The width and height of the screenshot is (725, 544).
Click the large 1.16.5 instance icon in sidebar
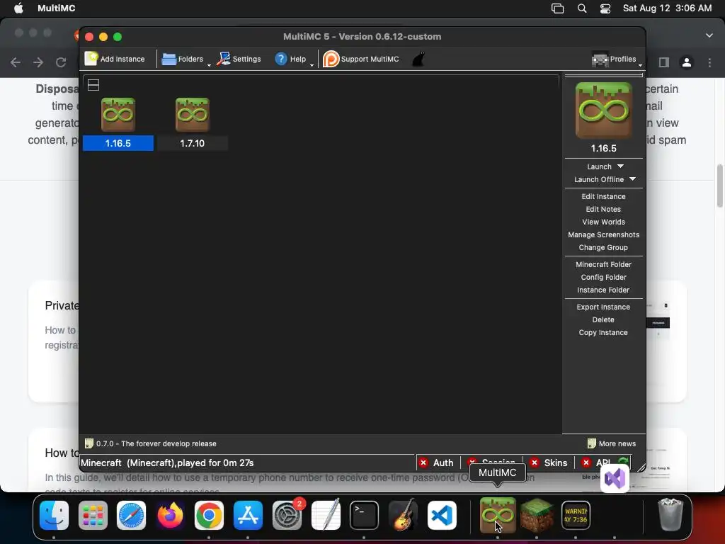(603, 110)
